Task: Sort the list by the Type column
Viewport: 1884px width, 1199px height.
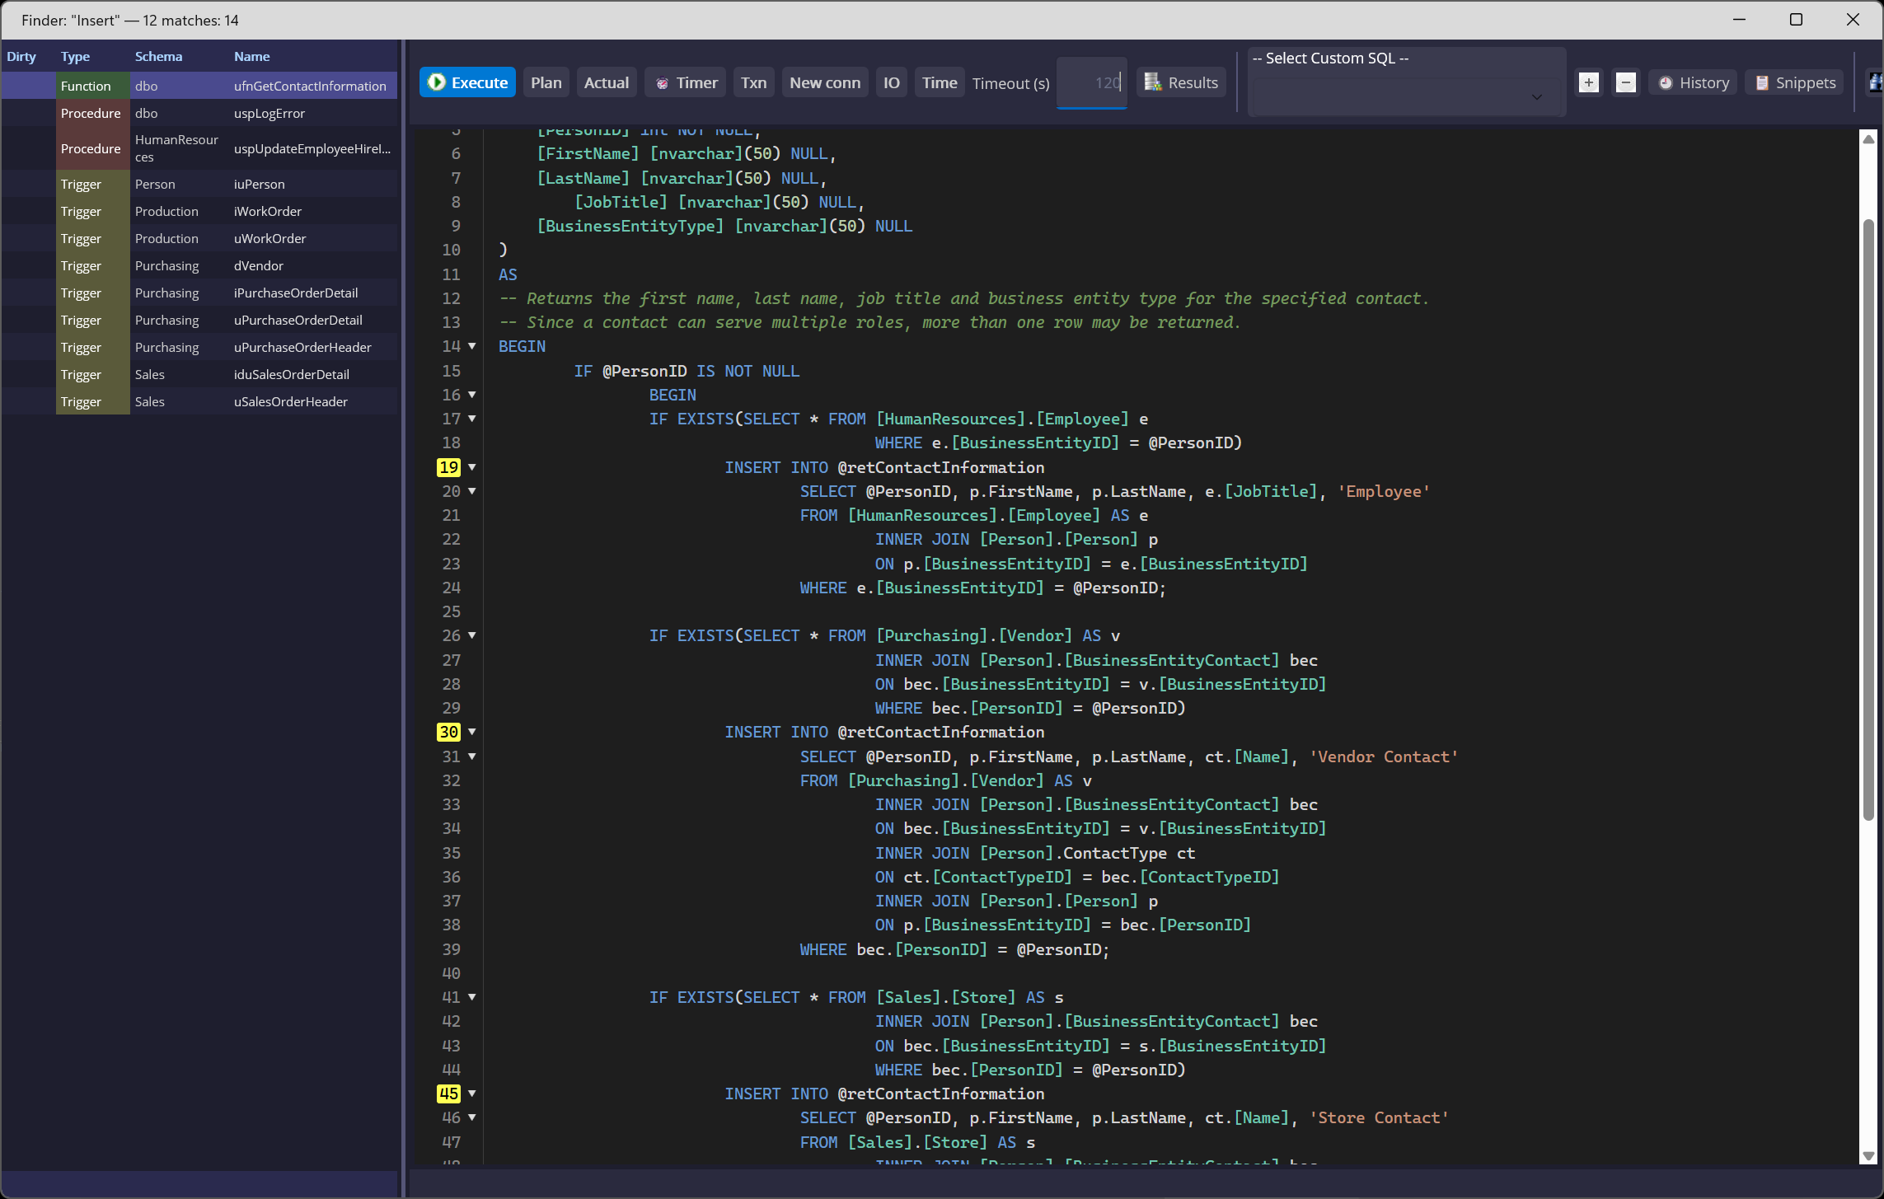Action: (75, 56)
